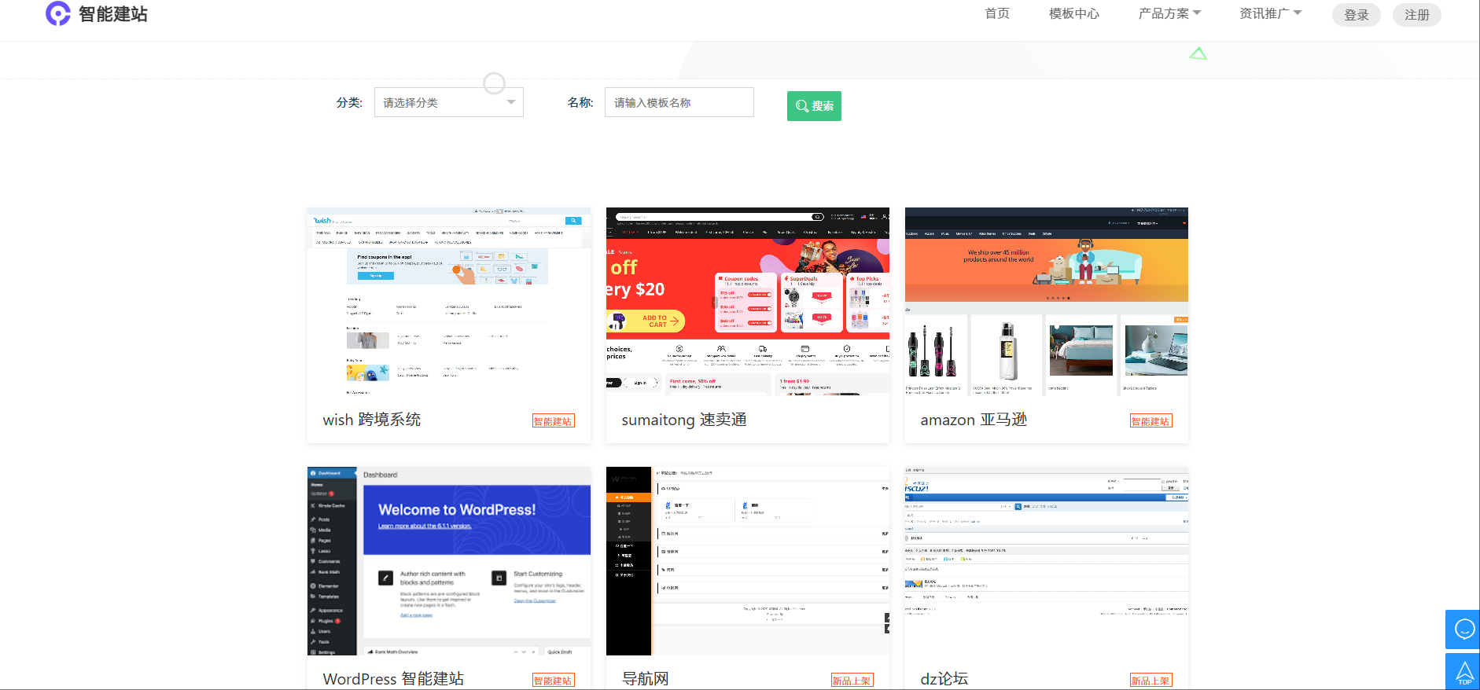Open 模板中心 navigation item

pos(1074,13)
